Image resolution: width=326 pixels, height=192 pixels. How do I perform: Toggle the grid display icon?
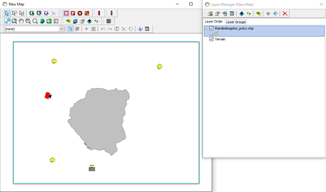pos(108,21)
